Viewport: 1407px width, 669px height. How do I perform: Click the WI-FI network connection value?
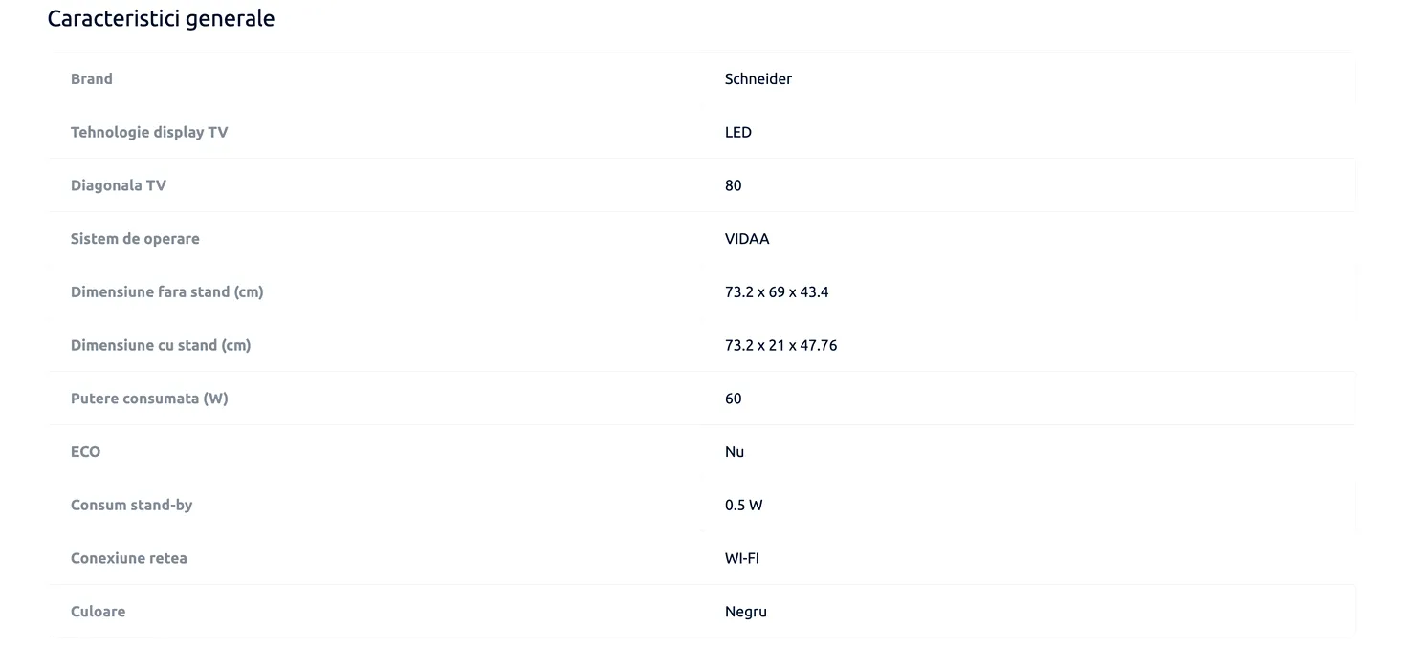click(x=742, y=558)
